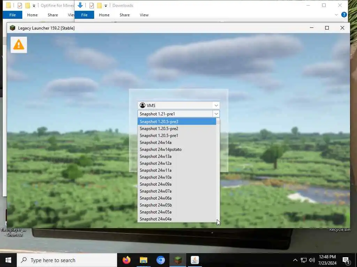This screenshot has width=357, height=267.
Task: Open File Explorer from the taskbar
Action: coord(143,260)
